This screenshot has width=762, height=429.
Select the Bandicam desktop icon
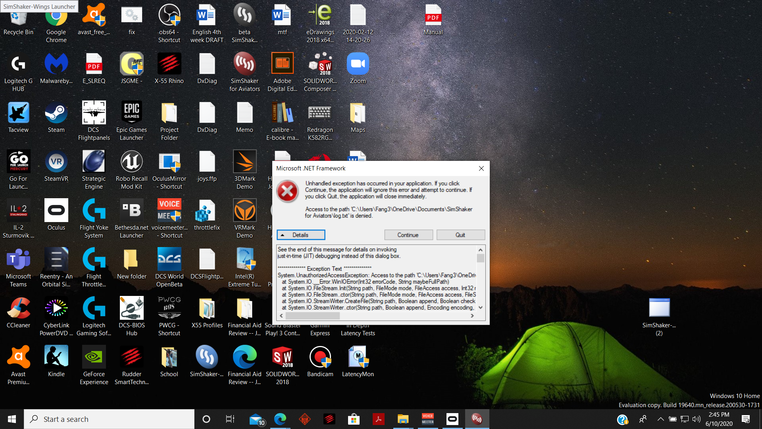[x=320, y=362]
